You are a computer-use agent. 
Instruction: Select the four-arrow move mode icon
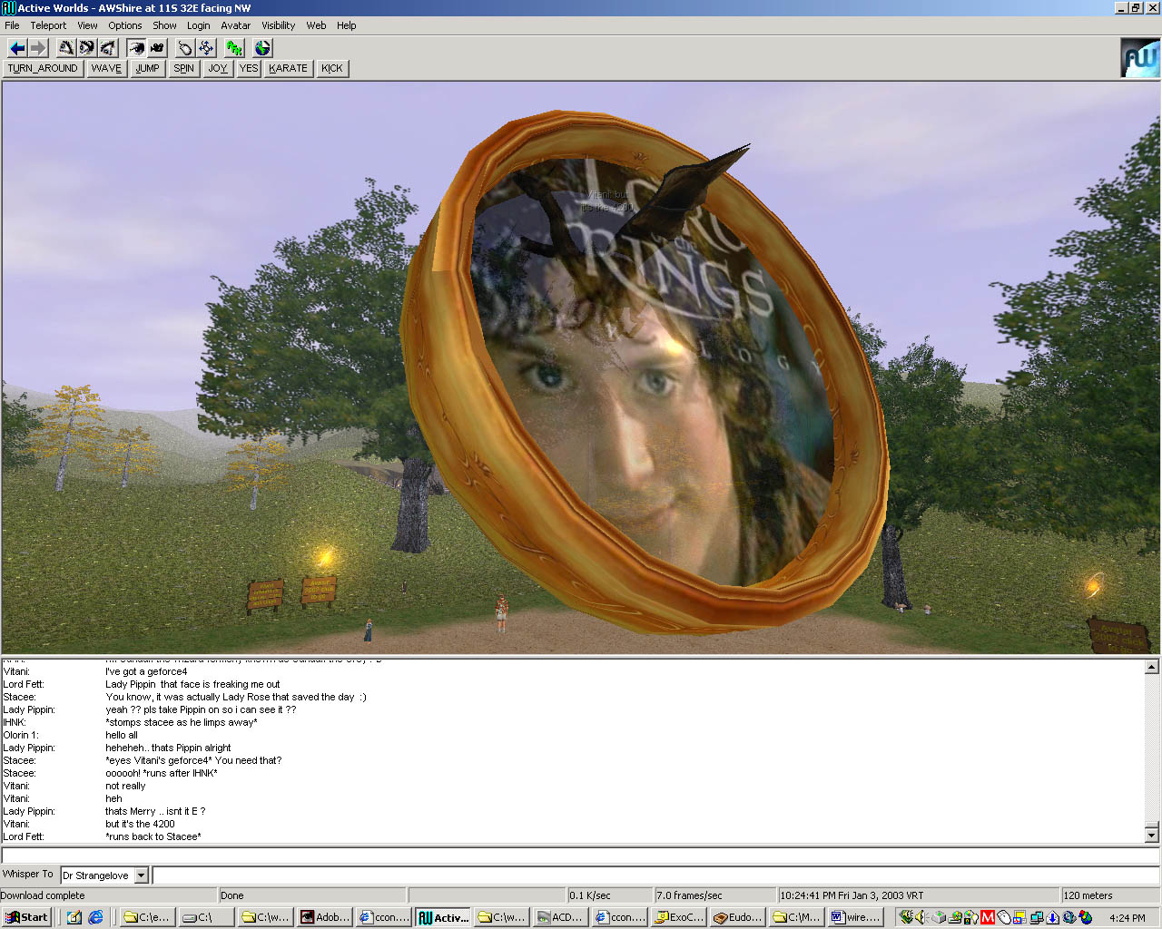click(206, 48)
